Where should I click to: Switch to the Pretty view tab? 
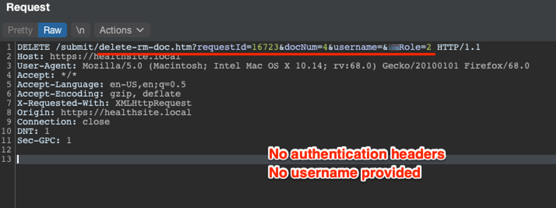click(20, 30)
